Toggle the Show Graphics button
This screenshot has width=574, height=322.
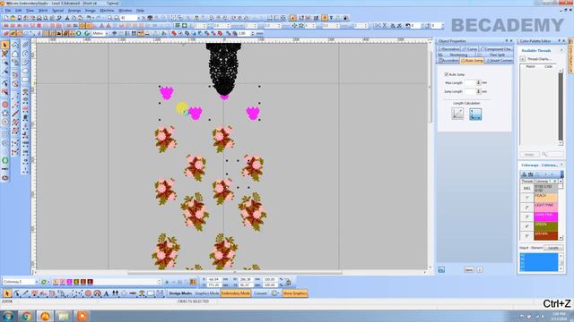pyautogui.click(x=295, y=293)
